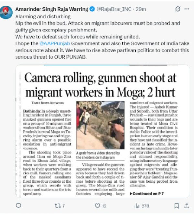This screenshot has height=215, width=194.
Task: Open the three-dot more options menu
Action: coord(187,9)
